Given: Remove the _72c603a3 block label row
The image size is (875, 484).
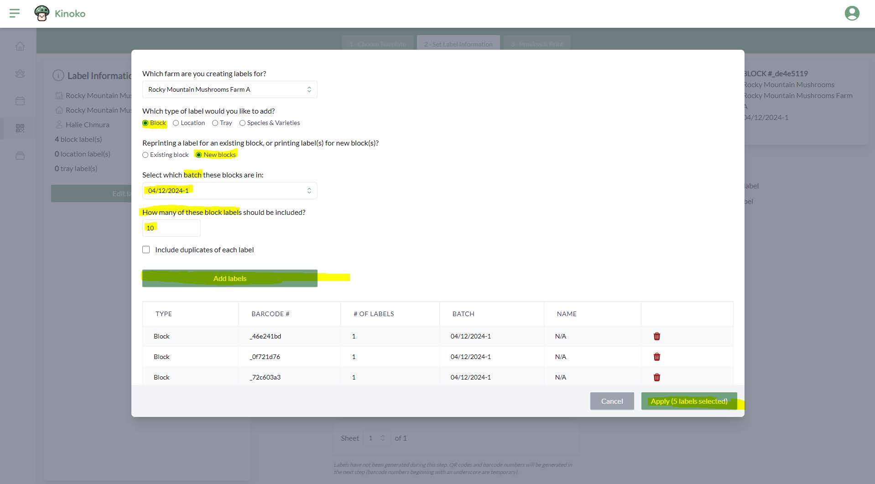Looking at the screenshot, I should coord(656,377).
